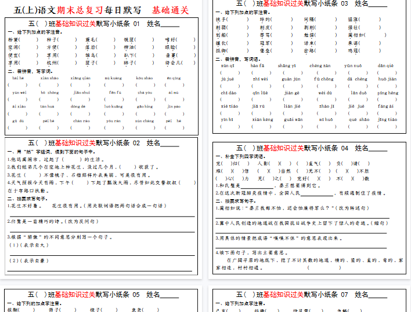This screenshot has height=312, width=411.
Task: Click the main title 五(上)语文期末总复习每日默写
Action: pos(78,10)
